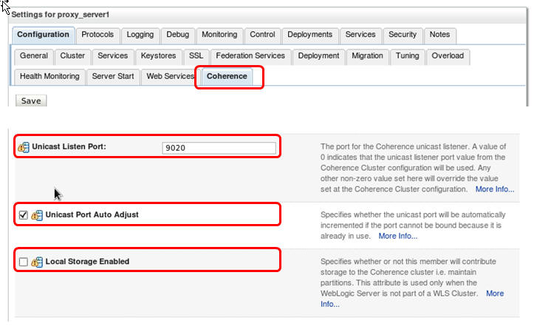Select the Monitoring tab
The image size is (534, 329).
pos(219,35)
